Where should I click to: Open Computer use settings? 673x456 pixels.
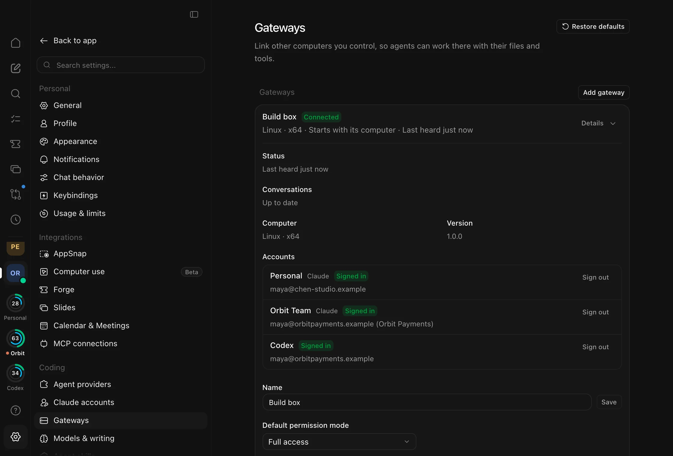pyautogui.click(x=121, y=272)
